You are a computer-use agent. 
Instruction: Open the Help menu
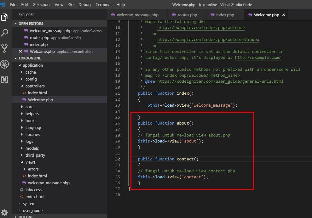tap(121, 5)
